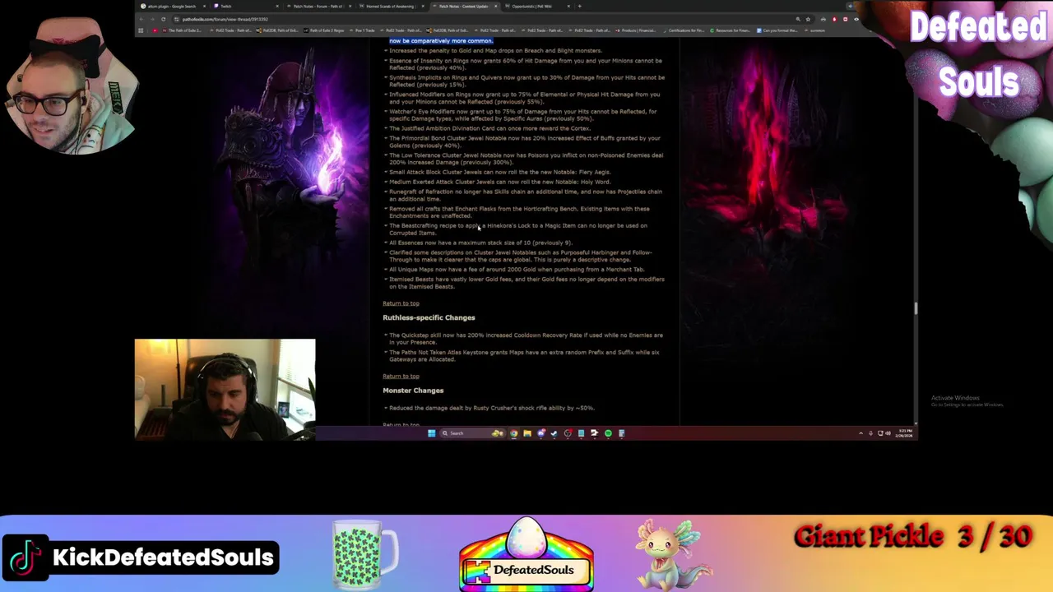Switch to the Opportunistic PoE Wiki tab

pos(536,6)
